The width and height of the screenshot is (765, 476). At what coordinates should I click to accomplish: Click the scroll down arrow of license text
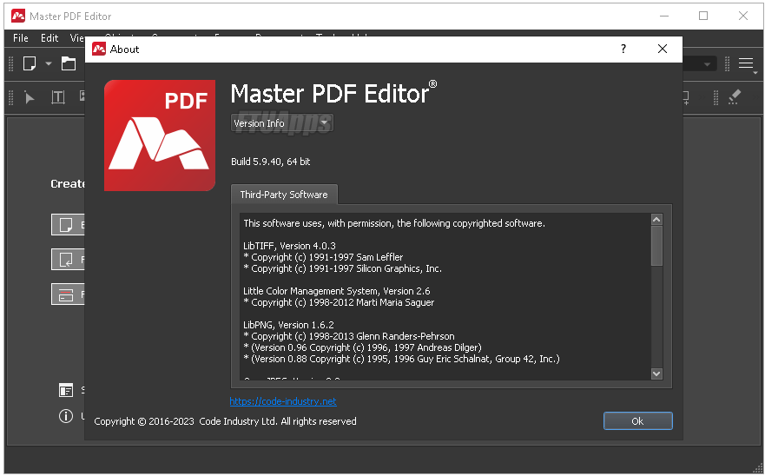point(656,374)
